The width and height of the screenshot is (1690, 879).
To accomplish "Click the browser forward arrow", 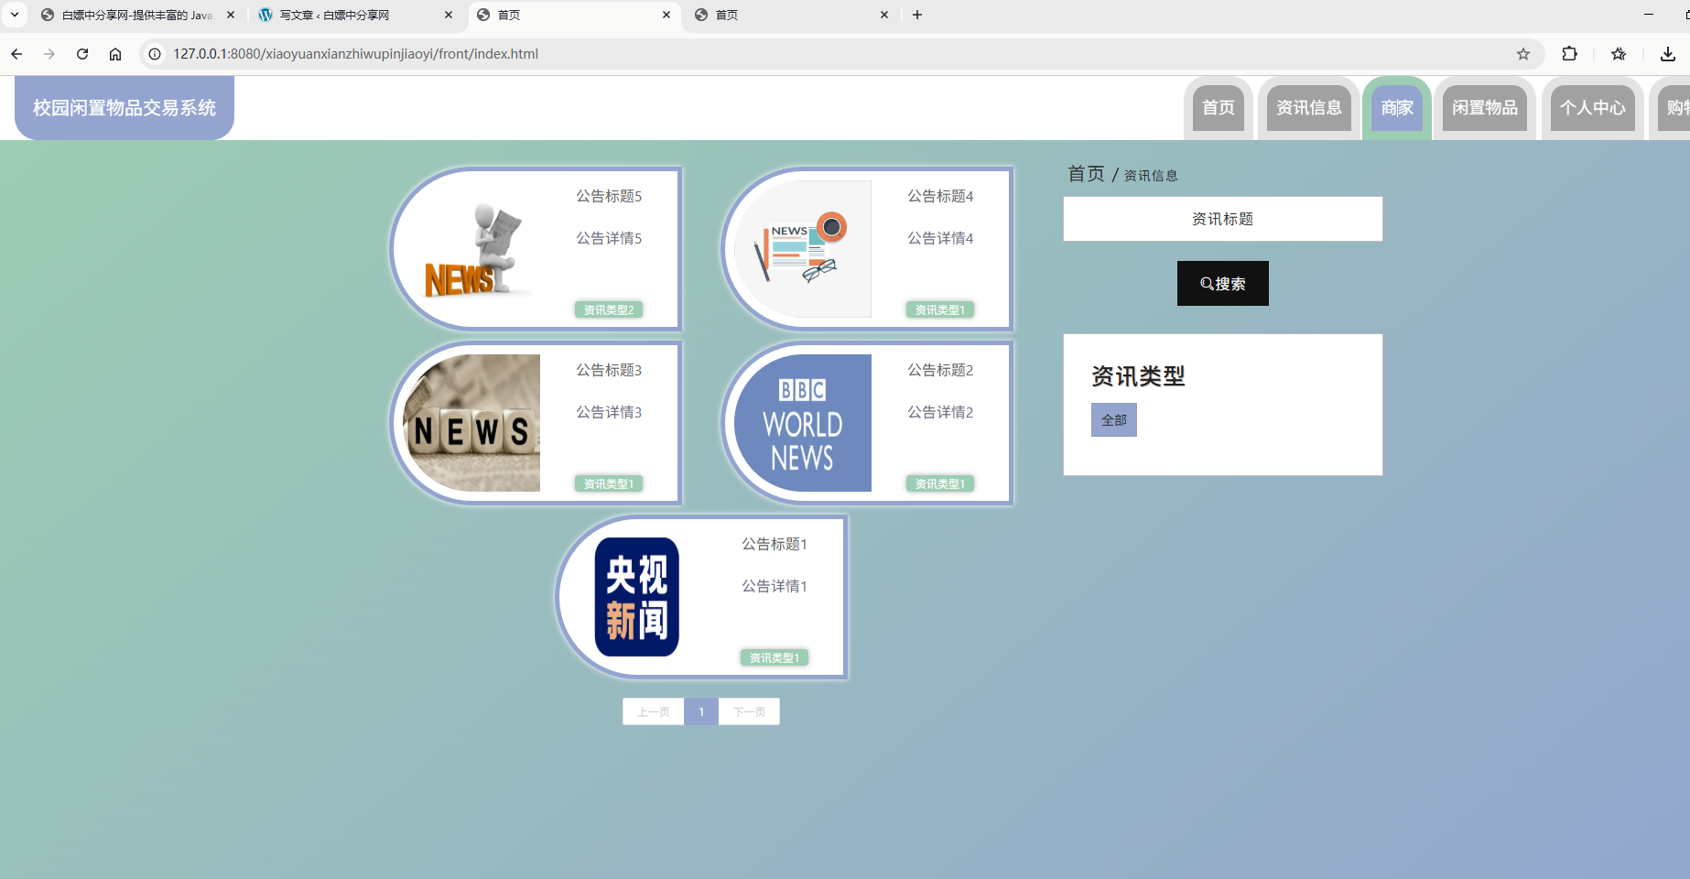I will coord(49,54).
